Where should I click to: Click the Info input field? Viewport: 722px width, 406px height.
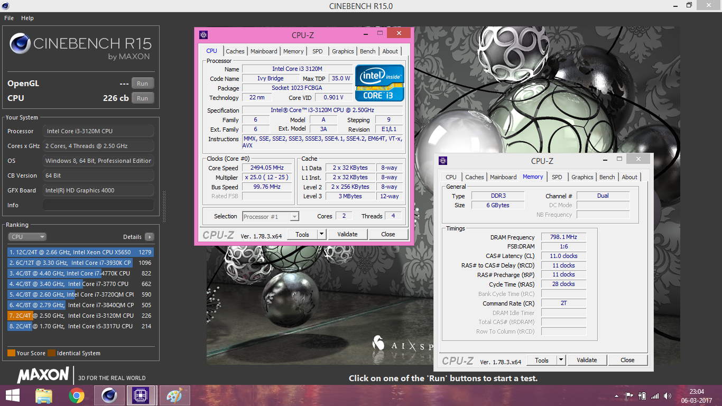point(98,205)
